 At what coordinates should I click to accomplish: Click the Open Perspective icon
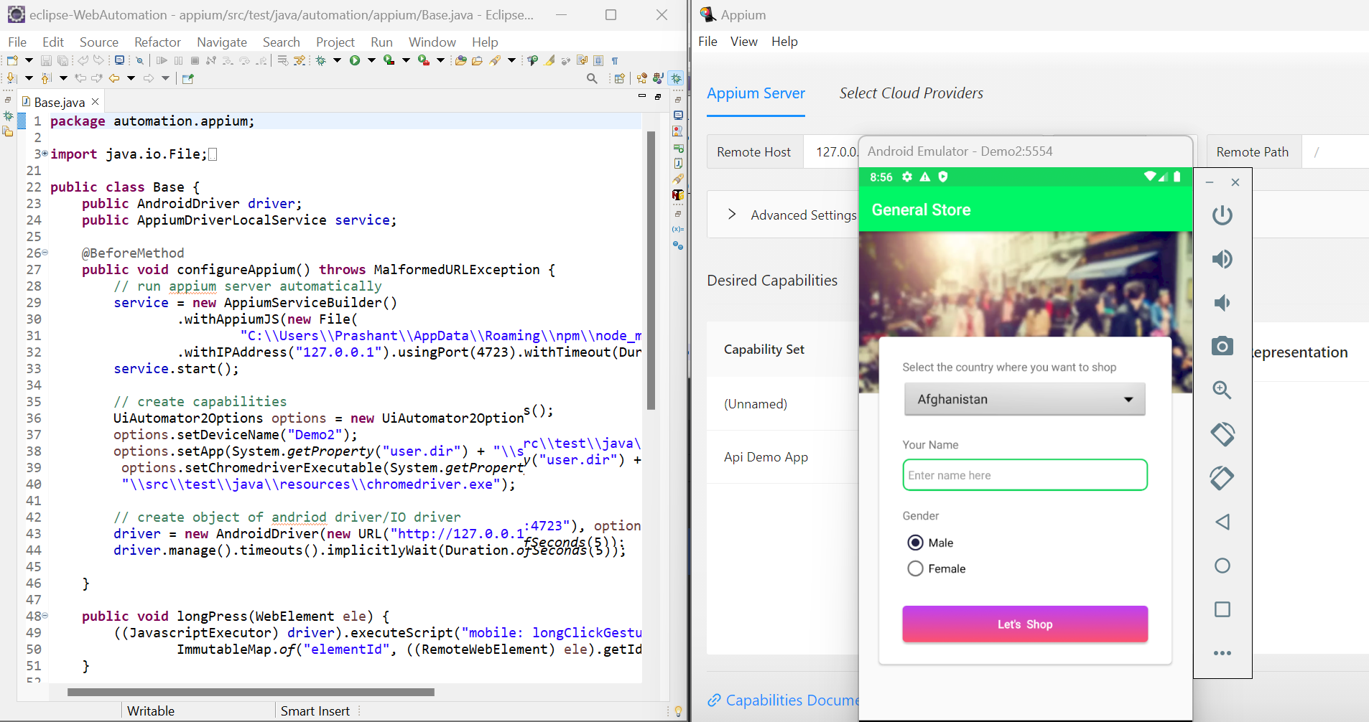tap(619, 78)
